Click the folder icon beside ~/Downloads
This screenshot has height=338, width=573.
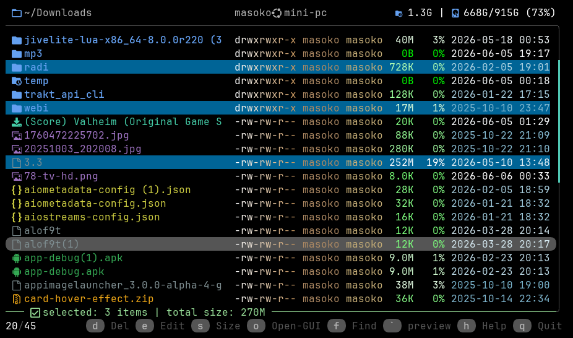click(17, 13)
